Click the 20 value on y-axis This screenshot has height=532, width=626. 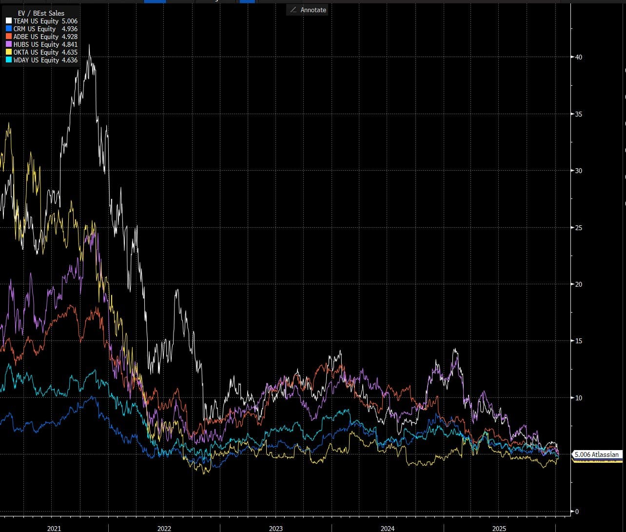coord(578,284)
